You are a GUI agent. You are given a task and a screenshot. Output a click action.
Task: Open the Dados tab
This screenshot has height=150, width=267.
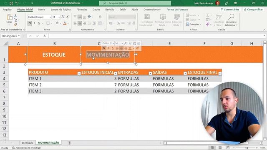[x=96, y=10]
